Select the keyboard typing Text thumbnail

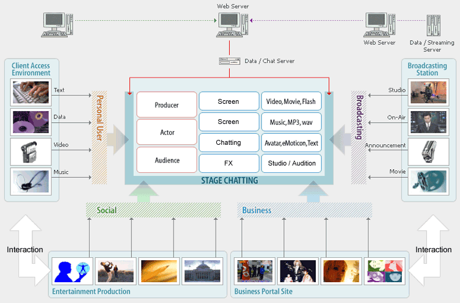tap(31, 92)
